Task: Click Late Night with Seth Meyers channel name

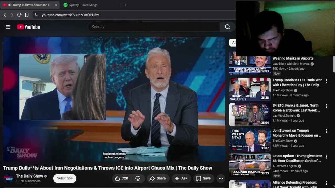Action: click(x=291, y=64)
